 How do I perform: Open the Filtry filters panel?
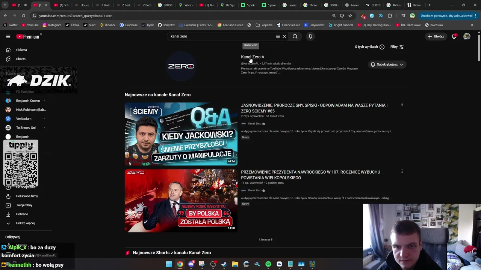pyautogui.click(x=397, y=47)
